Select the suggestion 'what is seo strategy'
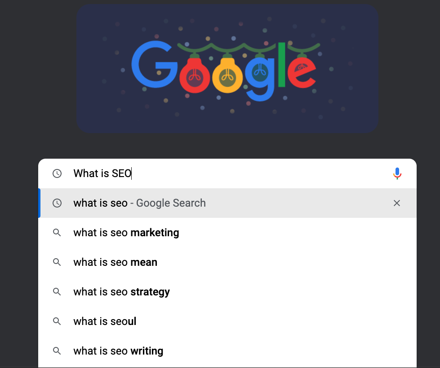The image size is (440, 368). click(121, 292)
